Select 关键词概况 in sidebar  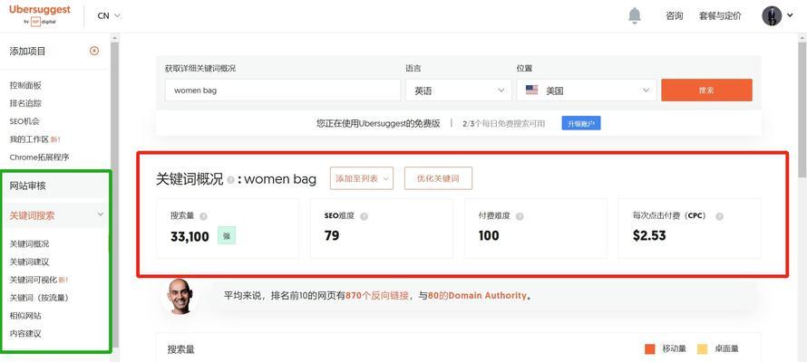(x=29, y=244)
